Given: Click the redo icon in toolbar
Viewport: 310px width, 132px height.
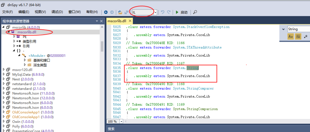Looking at the screenshot, I should click(169, 12).
